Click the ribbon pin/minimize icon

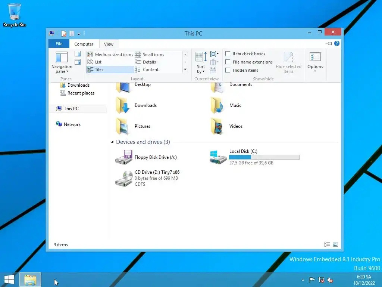[329, 43]
